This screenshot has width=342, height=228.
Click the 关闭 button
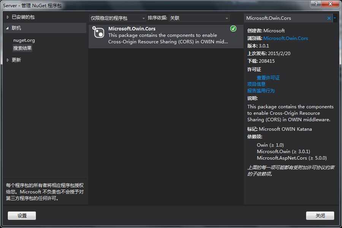(320, 215)
